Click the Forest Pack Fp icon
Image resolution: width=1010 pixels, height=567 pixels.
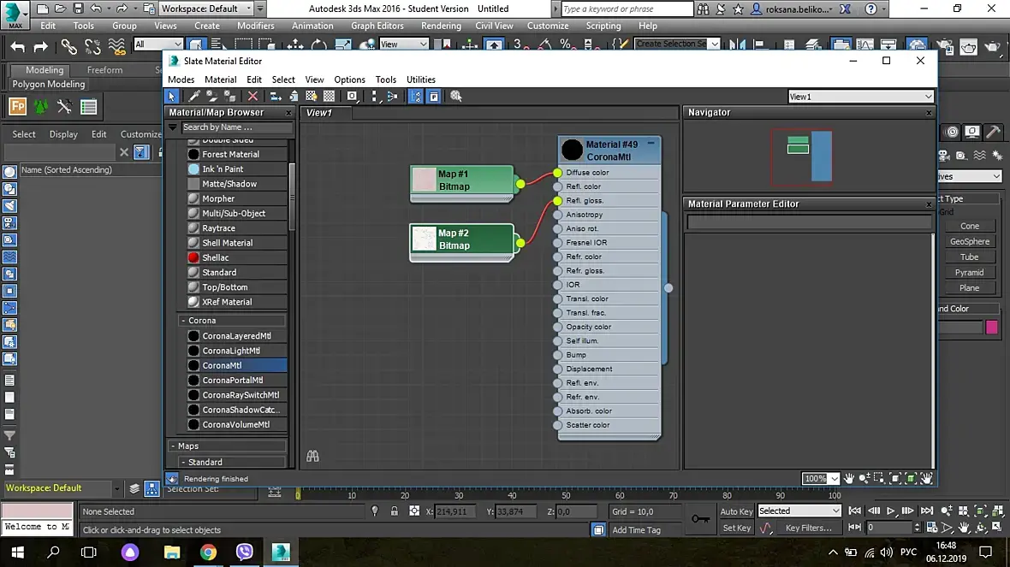pyautogui.click(x=18, y=107)
